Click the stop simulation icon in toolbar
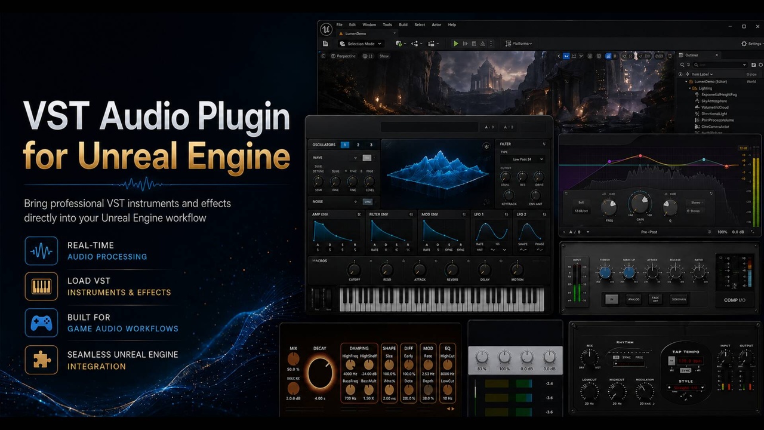Screen dimensions: 764x430 (x=474, y=44)
